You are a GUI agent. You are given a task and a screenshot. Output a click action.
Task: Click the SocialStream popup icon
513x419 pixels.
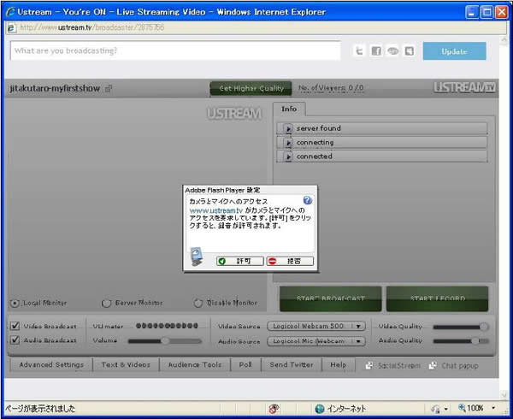(x=369, y=365)
